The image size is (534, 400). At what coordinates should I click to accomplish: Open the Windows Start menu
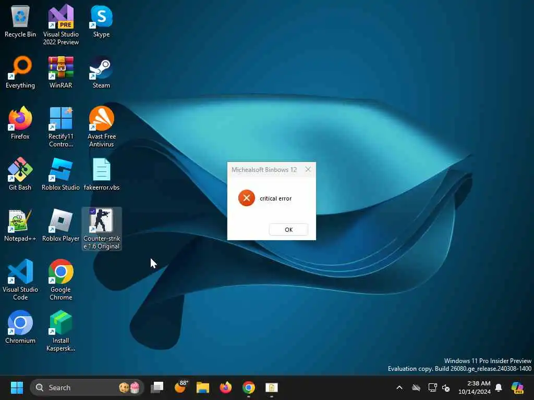pos(17,387)
